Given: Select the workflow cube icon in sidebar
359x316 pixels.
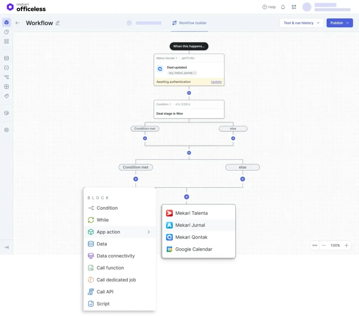Looking at the screenshot, I should coord(6,22).
